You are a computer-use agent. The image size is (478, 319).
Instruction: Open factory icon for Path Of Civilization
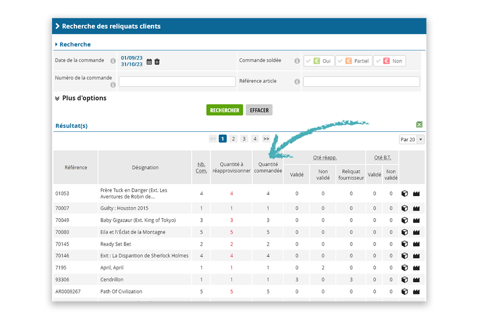[416, 291]
